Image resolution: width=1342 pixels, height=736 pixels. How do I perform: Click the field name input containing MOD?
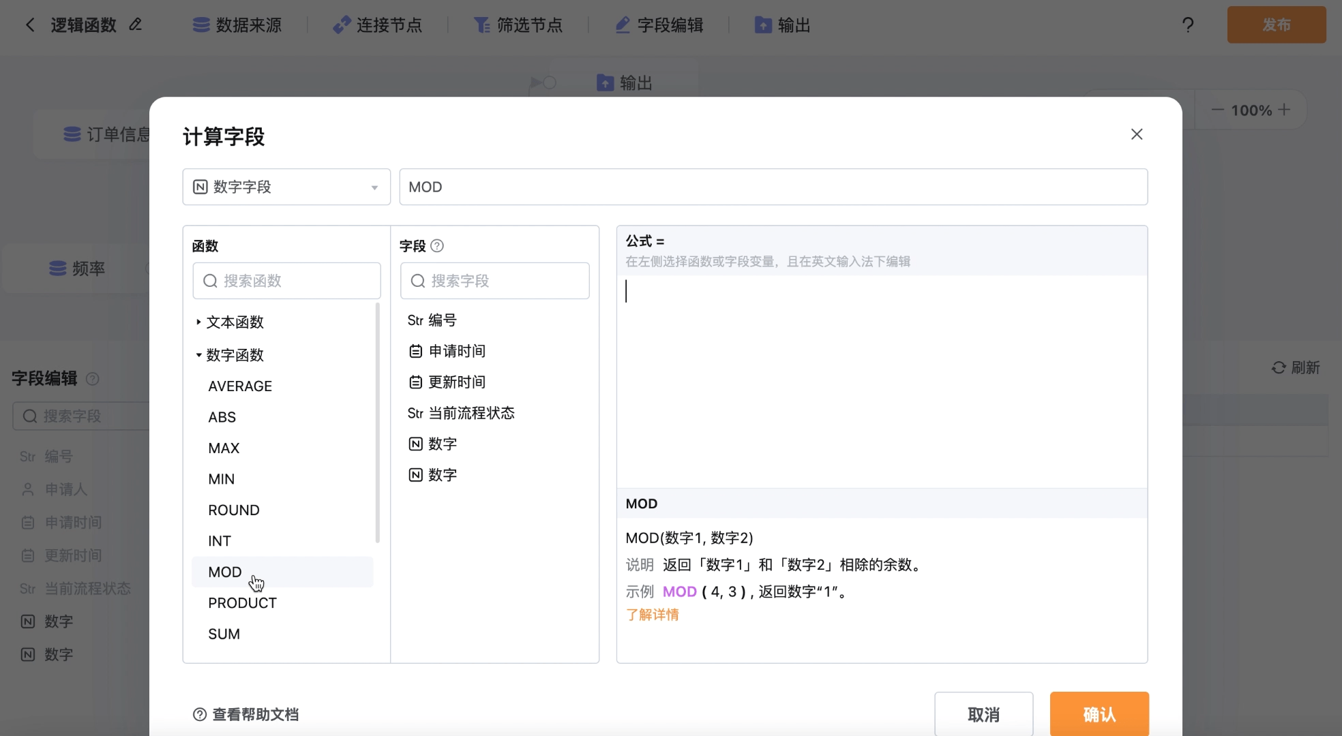773,187
